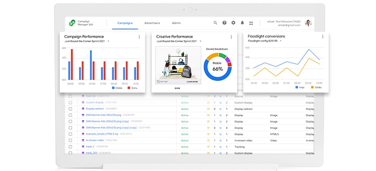Open the search magnifier icon
This screenshot has height=171, width=376.
(x=215, y=23)
